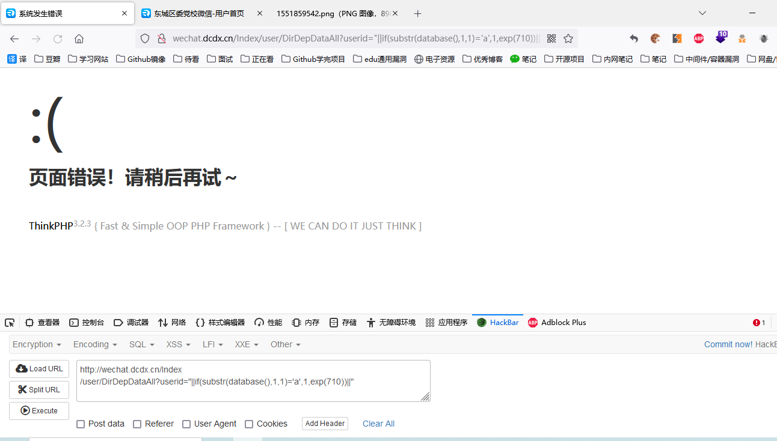Close the 系统发生错误 tab
This screenshot has width=777, height=441.
pos(124,13)
